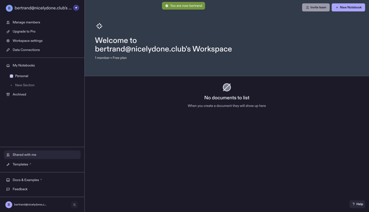Open the account settings sliders icon
The height and width of the screenshot is (212, 369).
(x=74, y=205)
